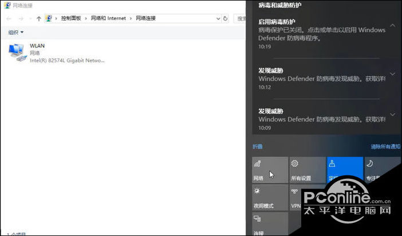This screenshot has height=236, width=402.
Task: Expand the 10:09 发现威胁 notification chevron
Action: [x=392, y=114]
